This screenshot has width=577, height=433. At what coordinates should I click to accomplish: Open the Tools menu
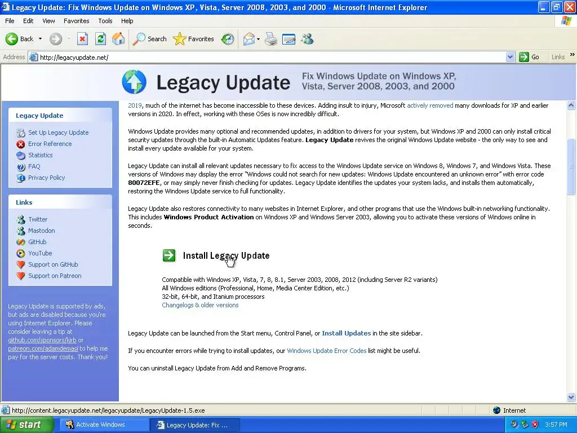click(x=105, y=21)
